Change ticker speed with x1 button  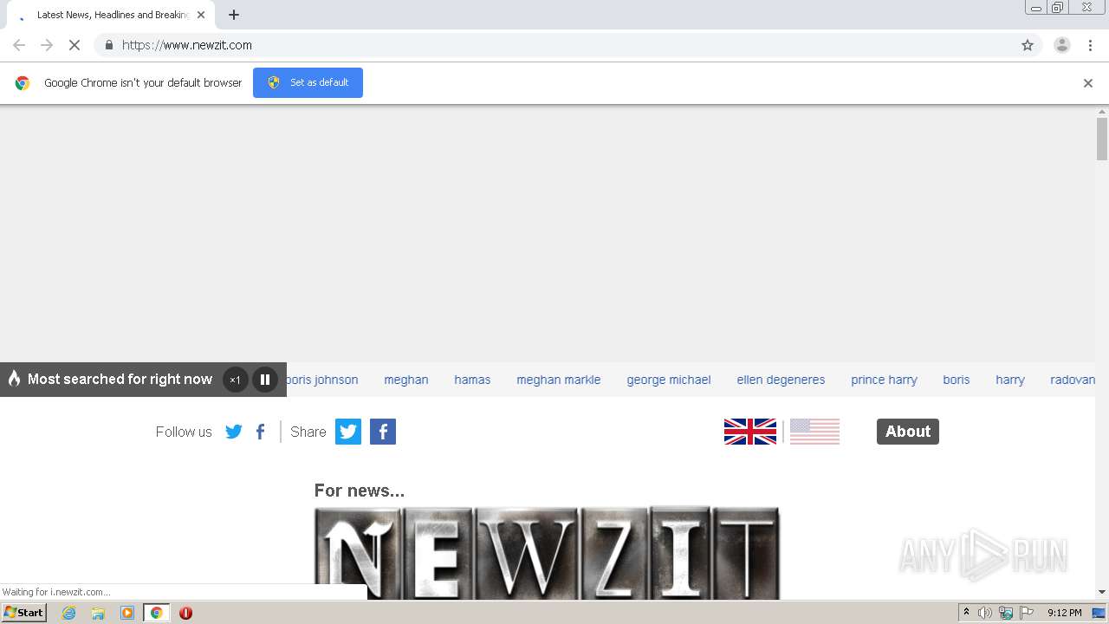[235, 380]
